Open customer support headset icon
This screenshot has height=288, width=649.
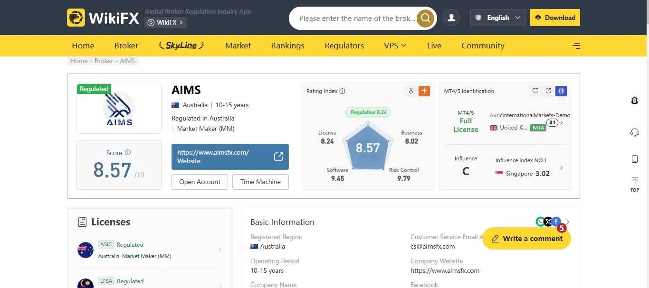pyautogui.click(x=634, y=132)
